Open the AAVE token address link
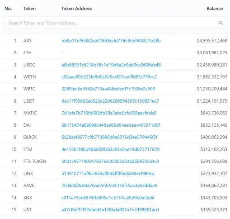The height and width of the screenshot is (219, 230). (109, 186)
